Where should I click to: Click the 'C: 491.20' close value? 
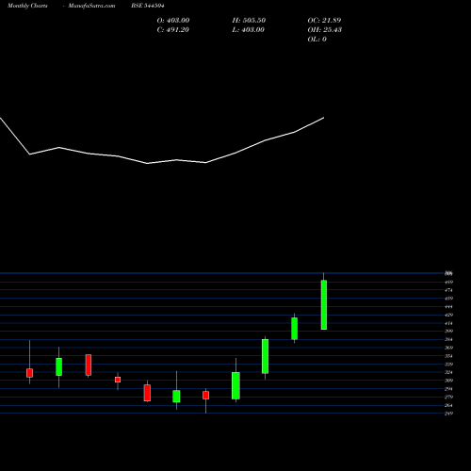pyautogui.click(x=172, y=29)
